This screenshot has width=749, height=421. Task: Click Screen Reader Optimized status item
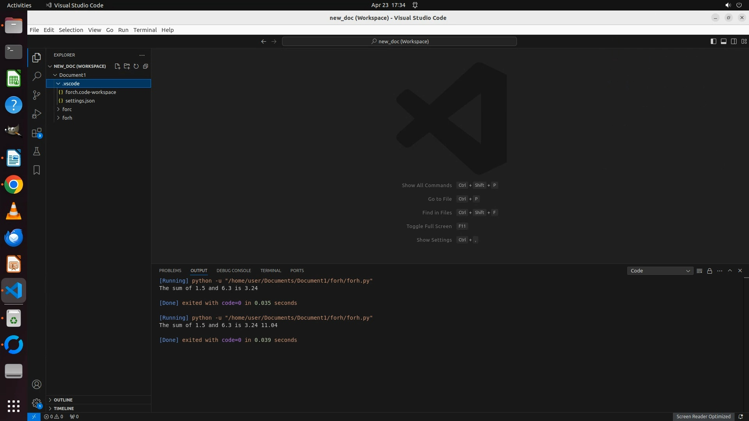pyautogui.click(x=703, y=417)
